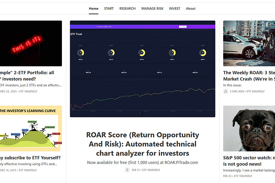Click the lock icon beside 2 HRS AGO
The width and height of the screenshot is (275, 183).
coord(225,91)
